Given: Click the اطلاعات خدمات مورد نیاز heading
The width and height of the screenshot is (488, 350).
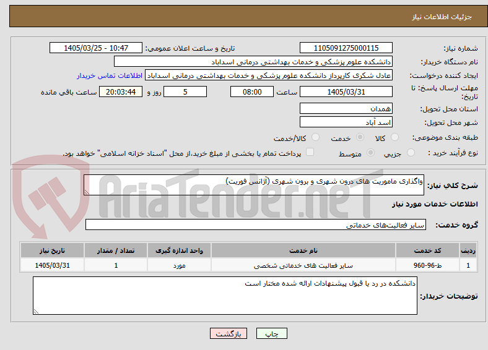Looking at the screenshot, I should 435,204.
